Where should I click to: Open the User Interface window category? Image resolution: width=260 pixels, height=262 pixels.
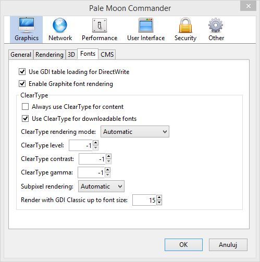(146, 30)
